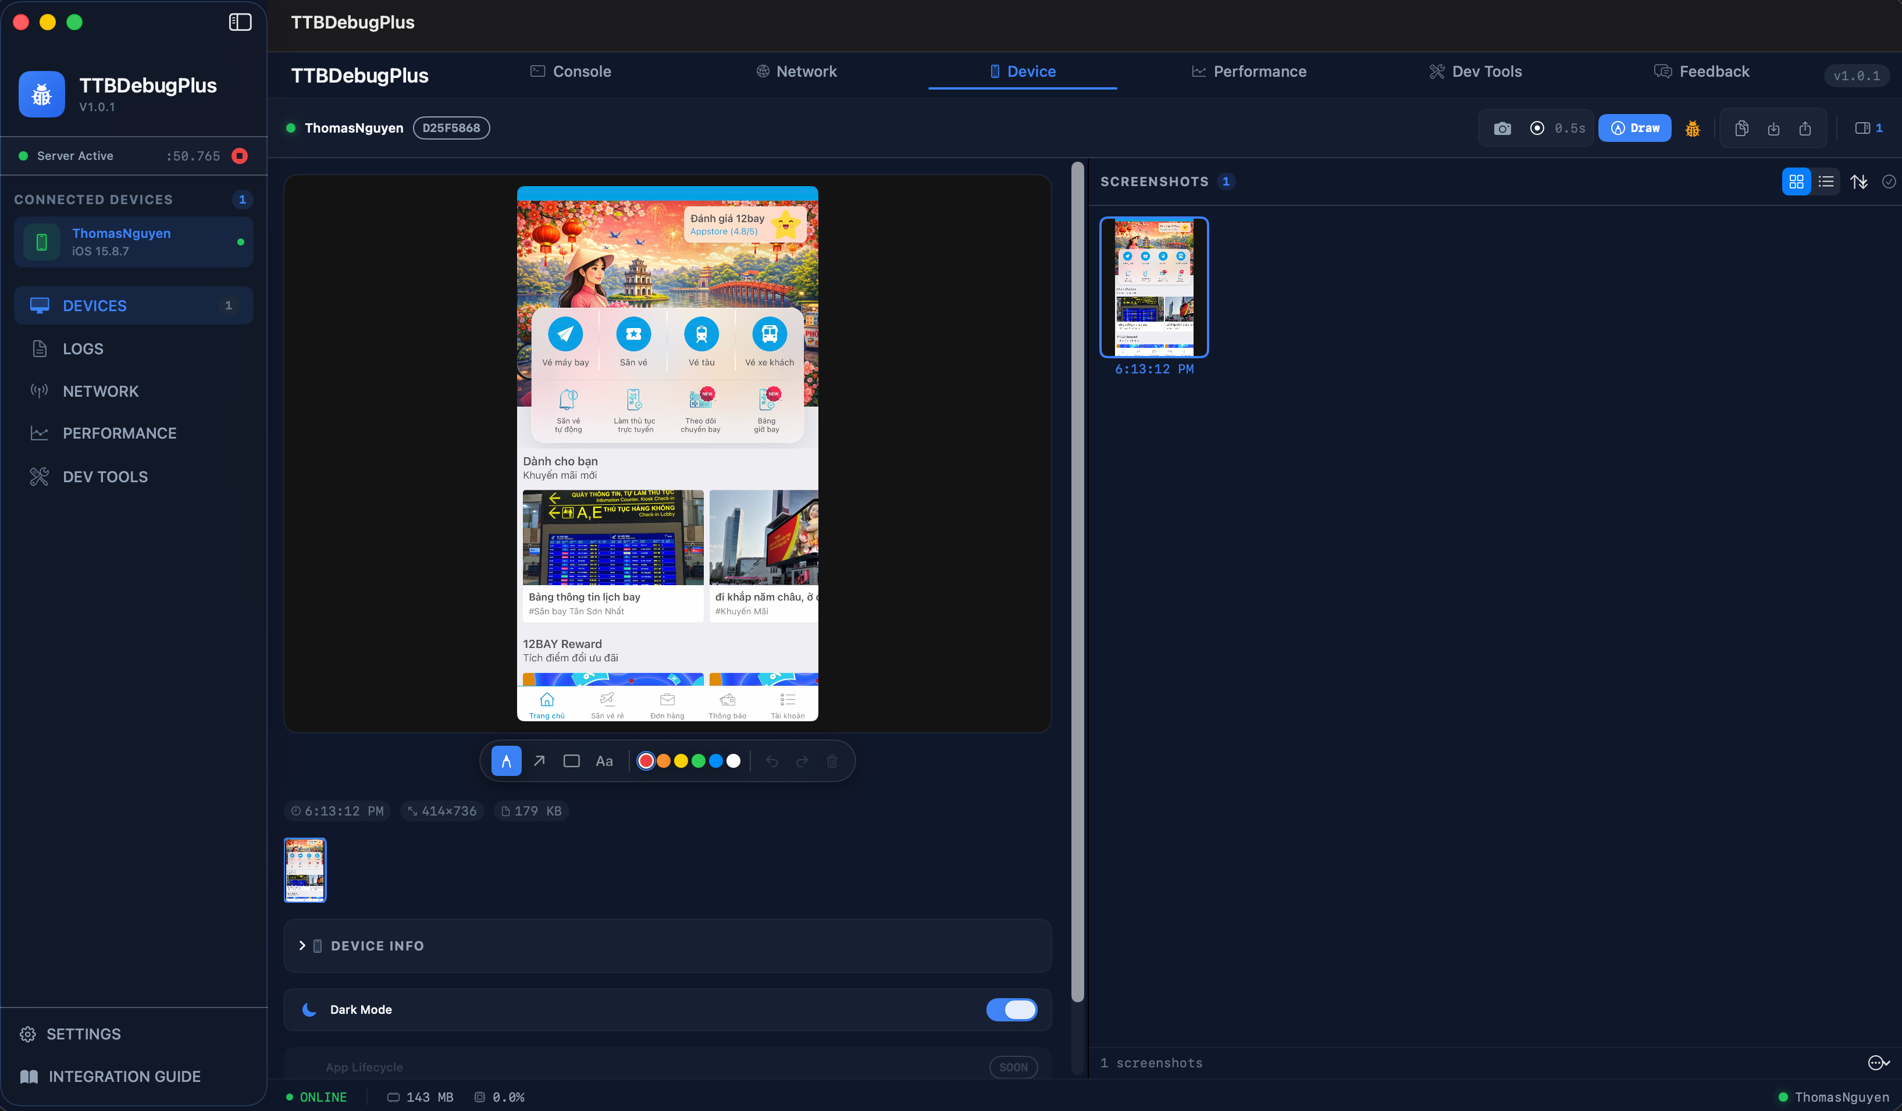The width and height of the screenshot is (1902, 1111).
Task: Switch screenshots panel to list view
Action: click(x=1826, y=181)
